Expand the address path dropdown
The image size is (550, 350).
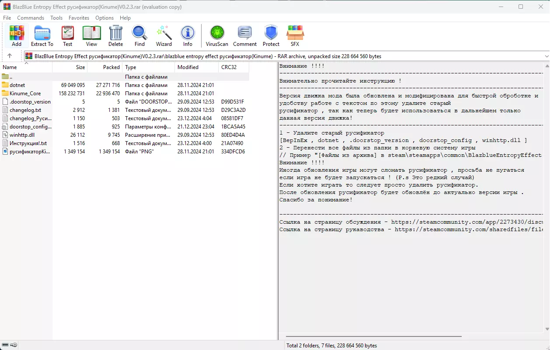547,56
